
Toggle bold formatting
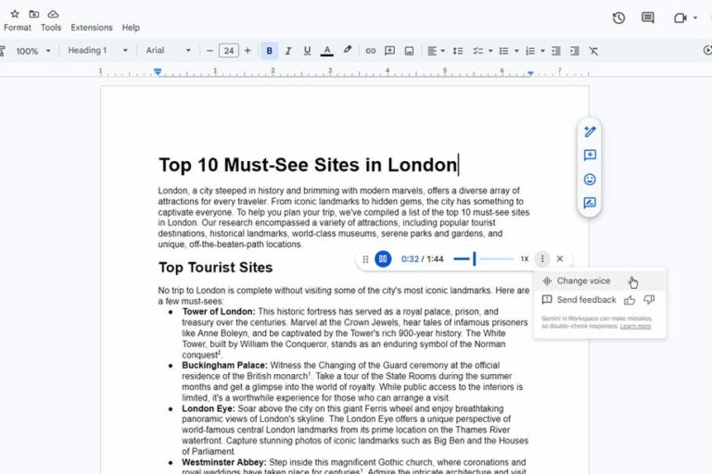tap(270, 51)
